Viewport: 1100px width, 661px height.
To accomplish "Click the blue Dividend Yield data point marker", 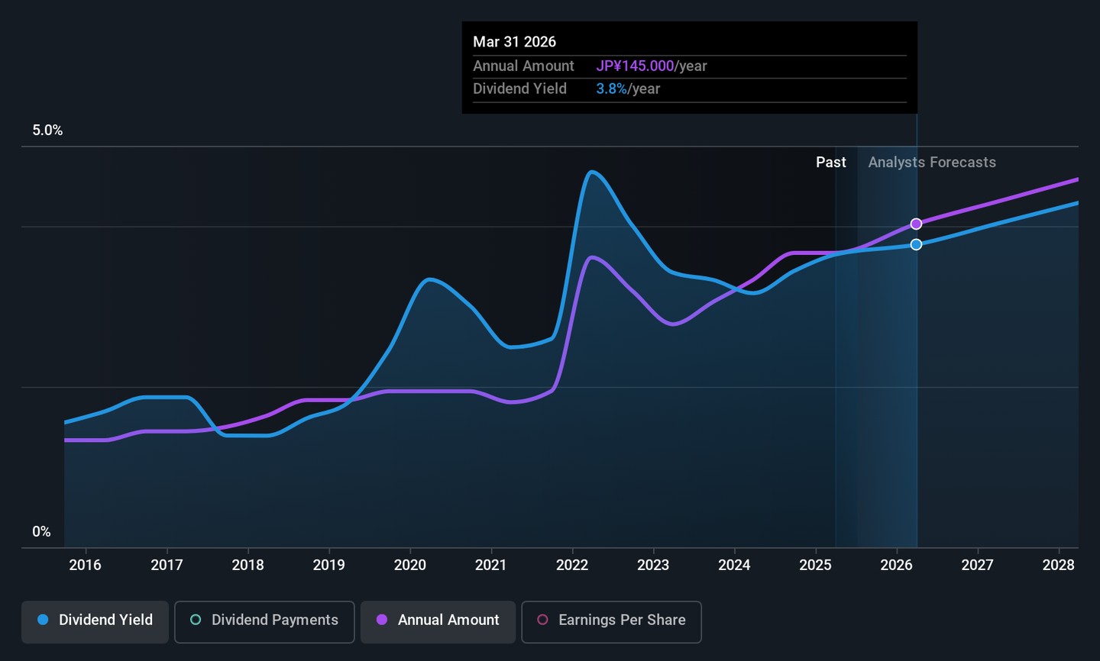I will [916, 244].
